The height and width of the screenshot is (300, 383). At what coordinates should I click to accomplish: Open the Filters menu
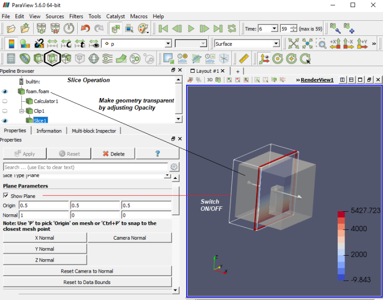(x=76, y=16)
